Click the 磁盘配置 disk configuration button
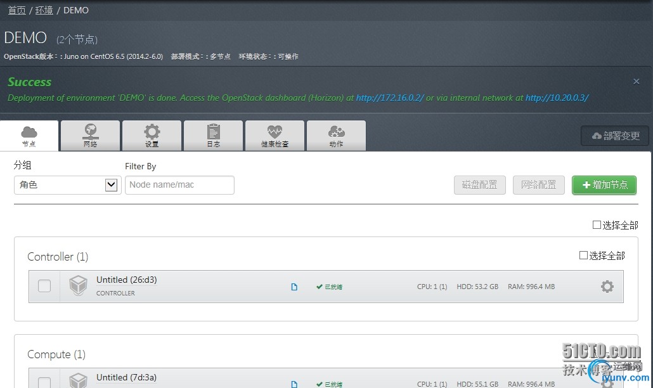Image resolution: width=653 pixels, height=388 pixels. point(480,185)
